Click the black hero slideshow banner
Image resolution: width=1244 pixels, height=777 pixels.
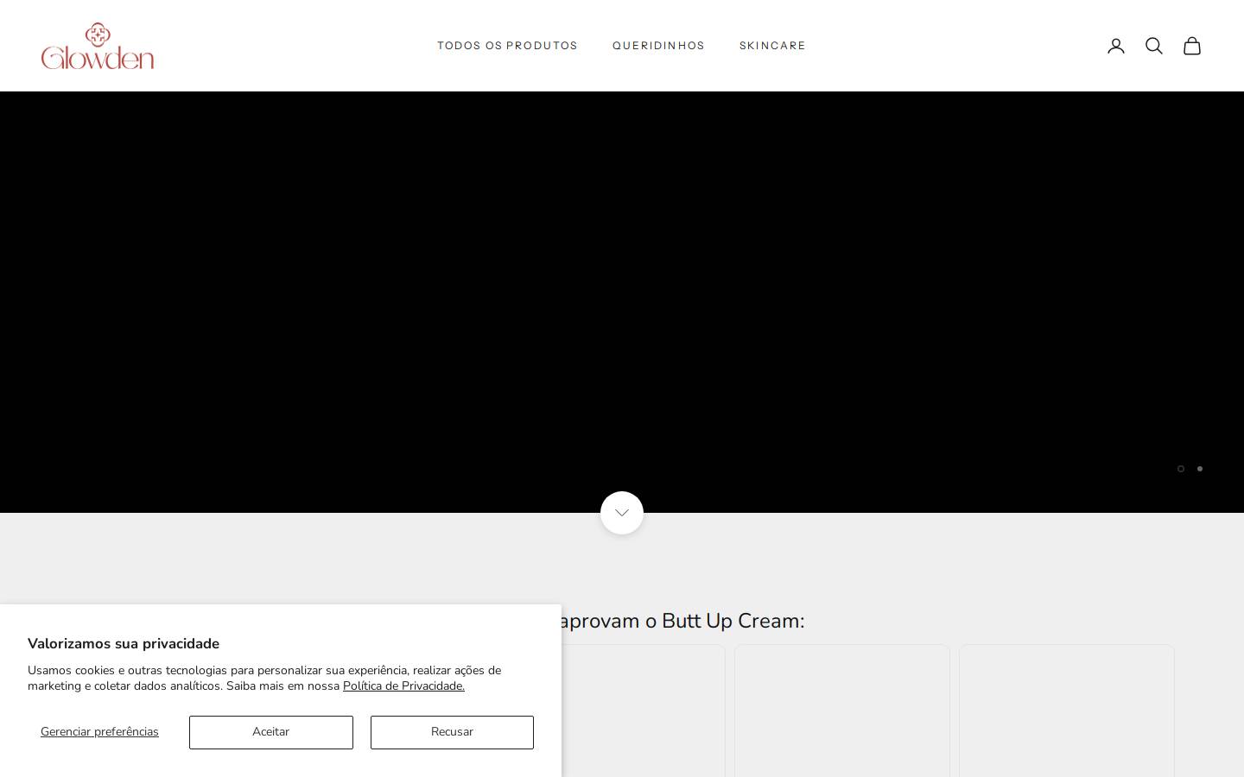622,302
